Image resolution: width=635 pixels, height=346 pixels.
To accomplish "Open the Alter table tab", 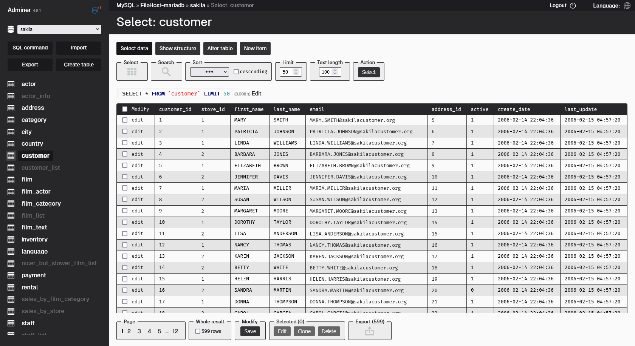I will point(220,48).
